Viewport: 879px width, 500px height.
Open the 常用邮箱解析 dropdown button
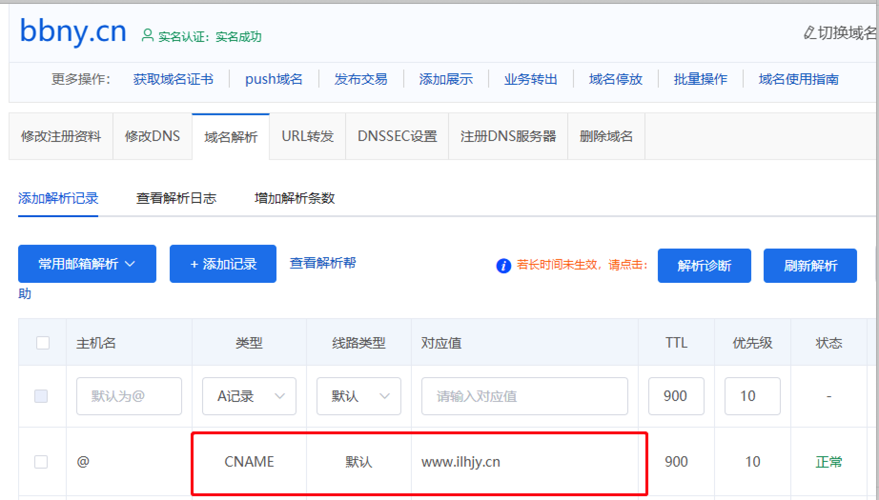(87, 264)
